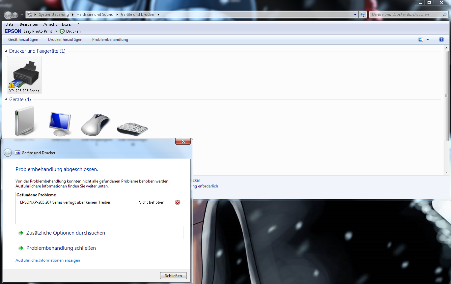Click the Gefundene Probleme header
451x284 pixels.
coord(36,195)
